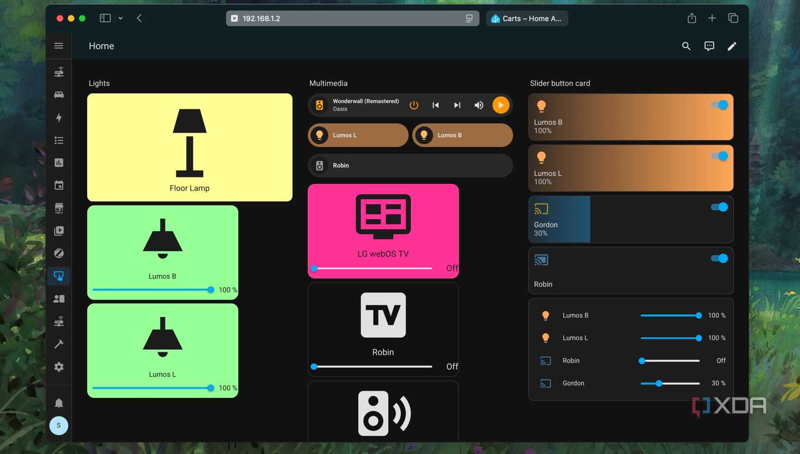
Task: Skip to next track
Action: (457, 105)
